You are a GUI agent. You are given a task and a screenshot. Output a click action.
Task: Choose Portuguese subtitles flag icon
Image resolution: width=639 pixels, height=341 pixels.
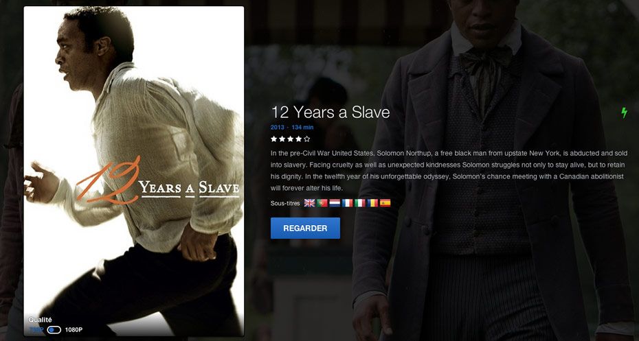pos(322,203)
